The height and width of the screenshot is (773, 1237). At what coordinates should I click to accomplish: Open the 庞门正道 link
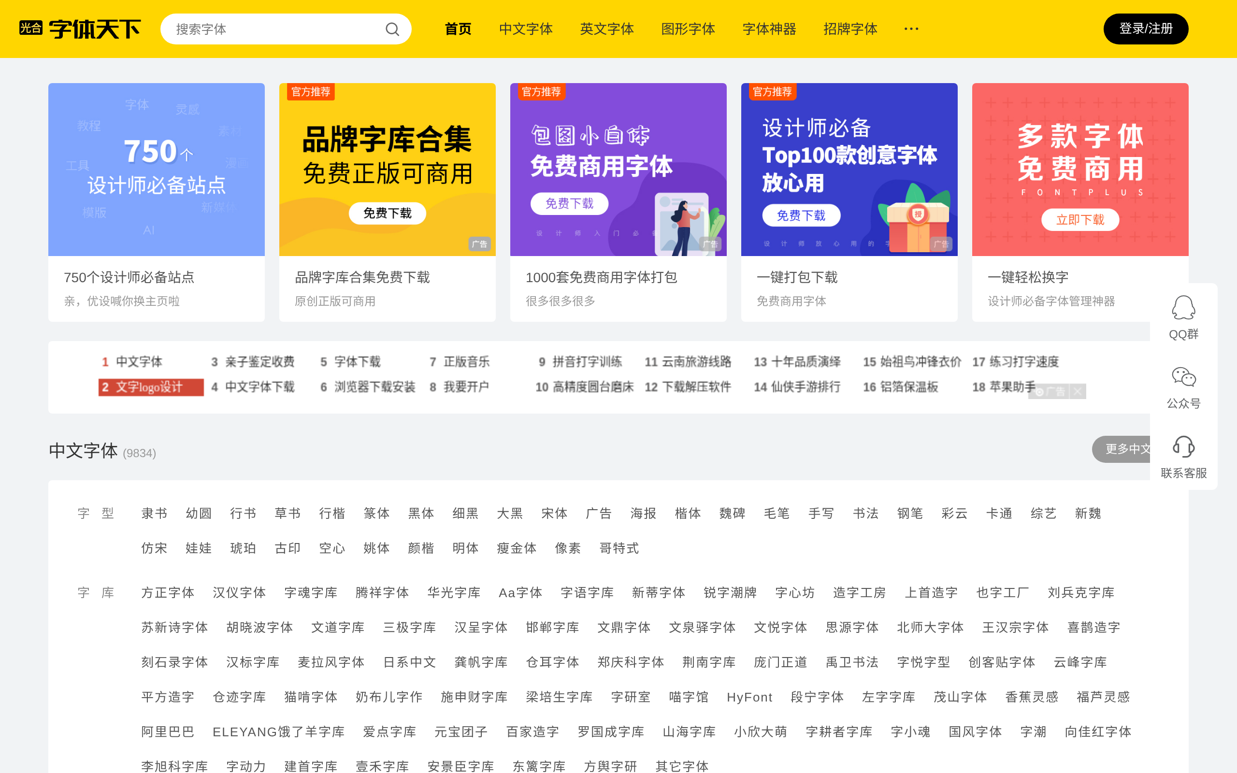780,662
